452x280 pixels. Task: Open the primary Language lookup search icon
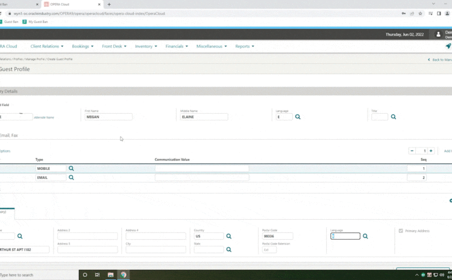coord(298,117)
